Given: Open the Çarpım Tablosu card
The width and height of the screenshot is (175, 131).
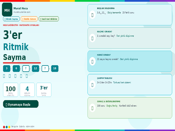Looking at the screenshot, I should [x=130, y=84].
